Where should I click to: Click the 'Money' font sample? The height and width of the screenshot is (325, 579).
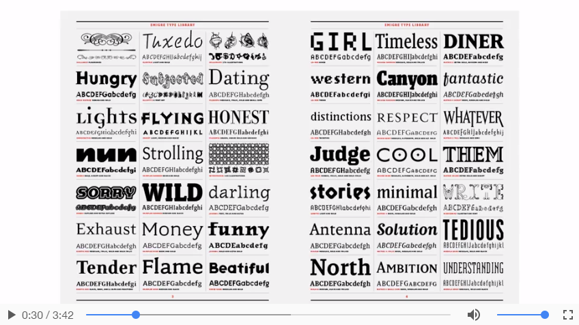tap(173, 231)
